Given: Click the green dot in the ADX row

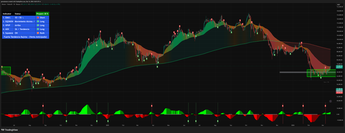Looking at the screenshot, I should [x=38, y=29].
